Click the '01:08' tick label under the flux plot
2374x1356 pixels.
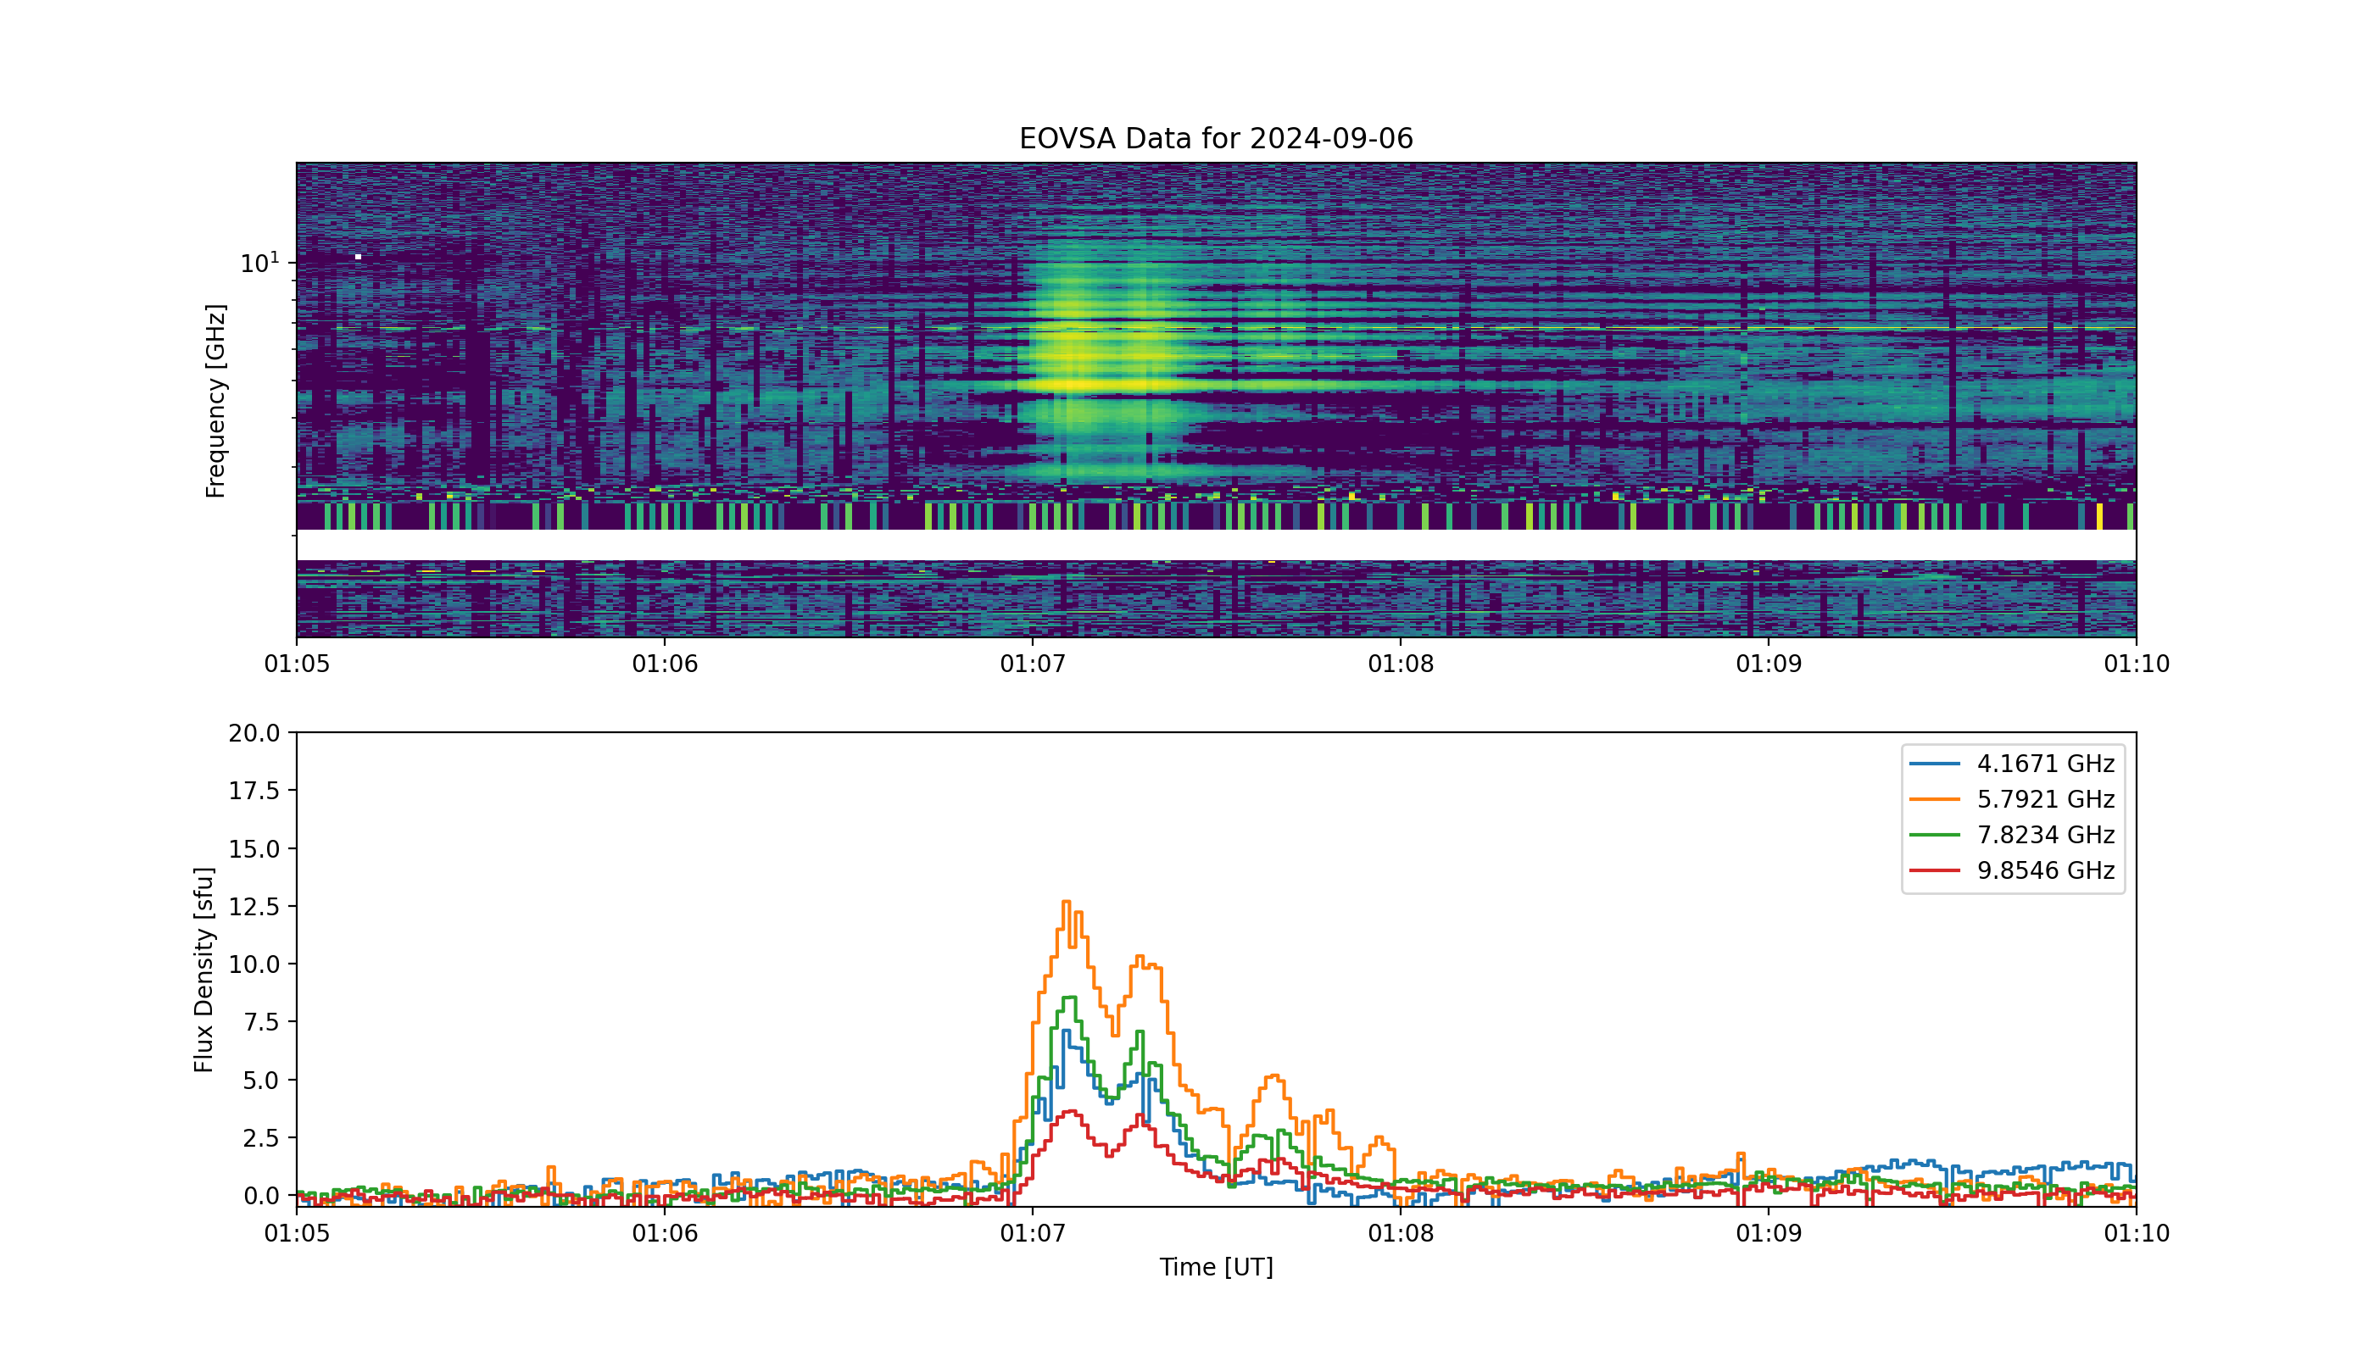coord(1401,1234)
